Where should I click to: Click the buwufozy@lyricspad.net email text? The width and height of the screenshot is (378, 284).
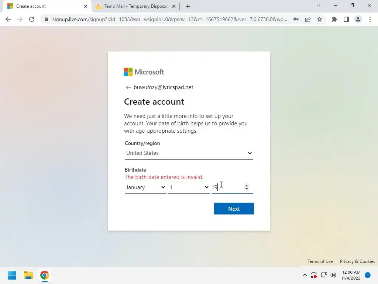tap(164, 87)
